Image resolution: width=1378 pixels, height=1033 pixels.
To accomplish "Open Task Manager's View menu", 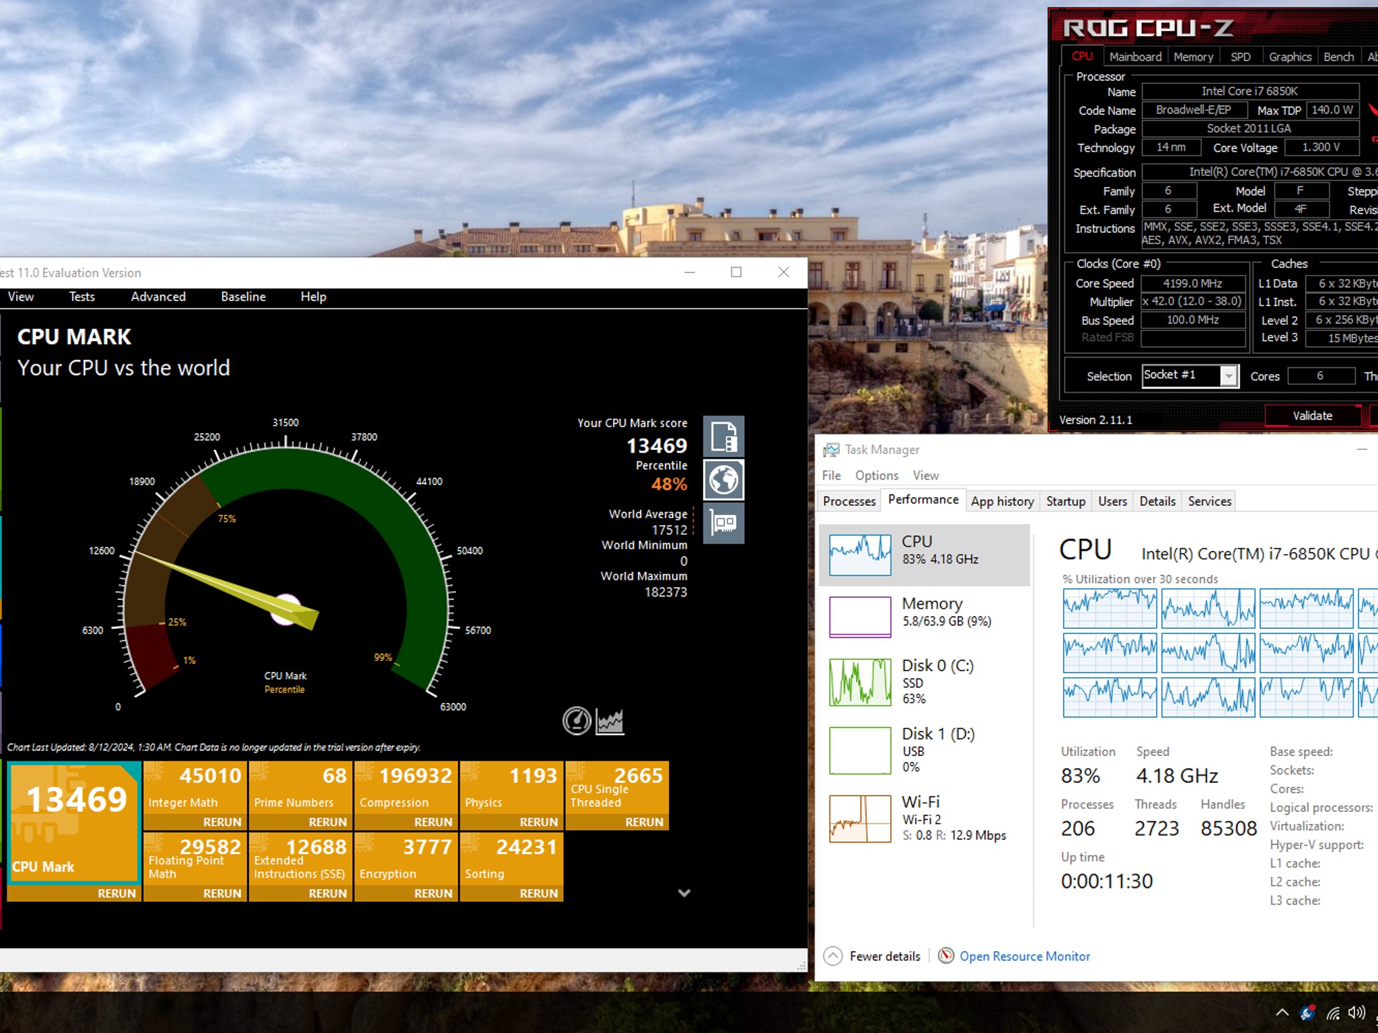I will (926, 475).
